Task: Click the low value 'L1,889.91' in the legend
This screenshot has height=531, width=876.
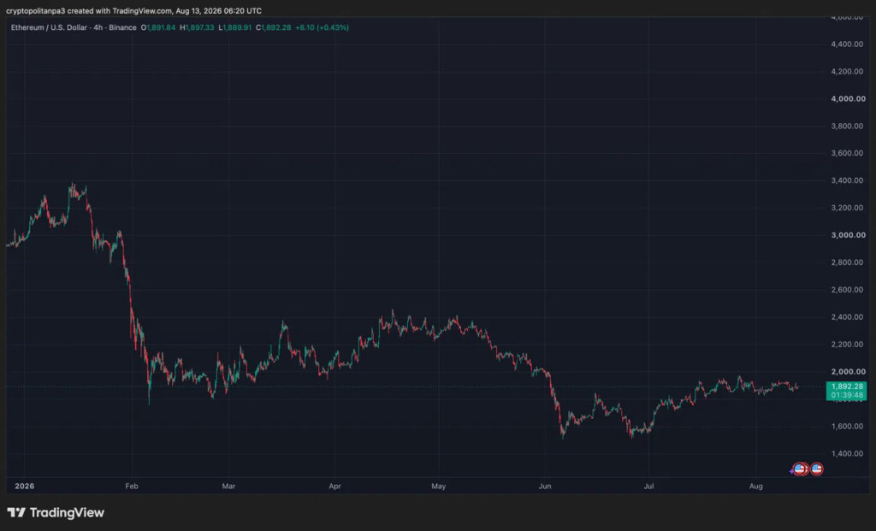Action: 234,27
